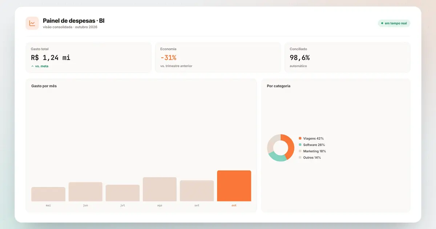
Task: Click the 'jul' axis label
Action: point(122,205)
